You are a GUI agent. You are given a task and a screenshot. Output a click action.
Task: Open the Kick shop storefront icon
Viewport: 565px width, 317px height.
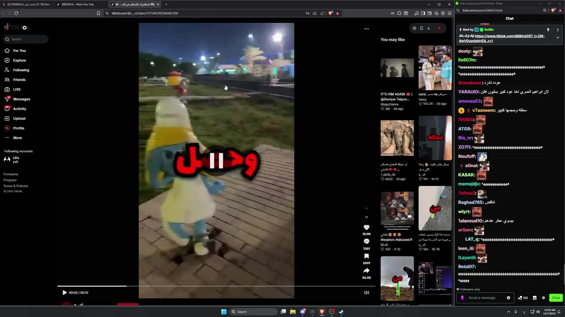[535, 298]
